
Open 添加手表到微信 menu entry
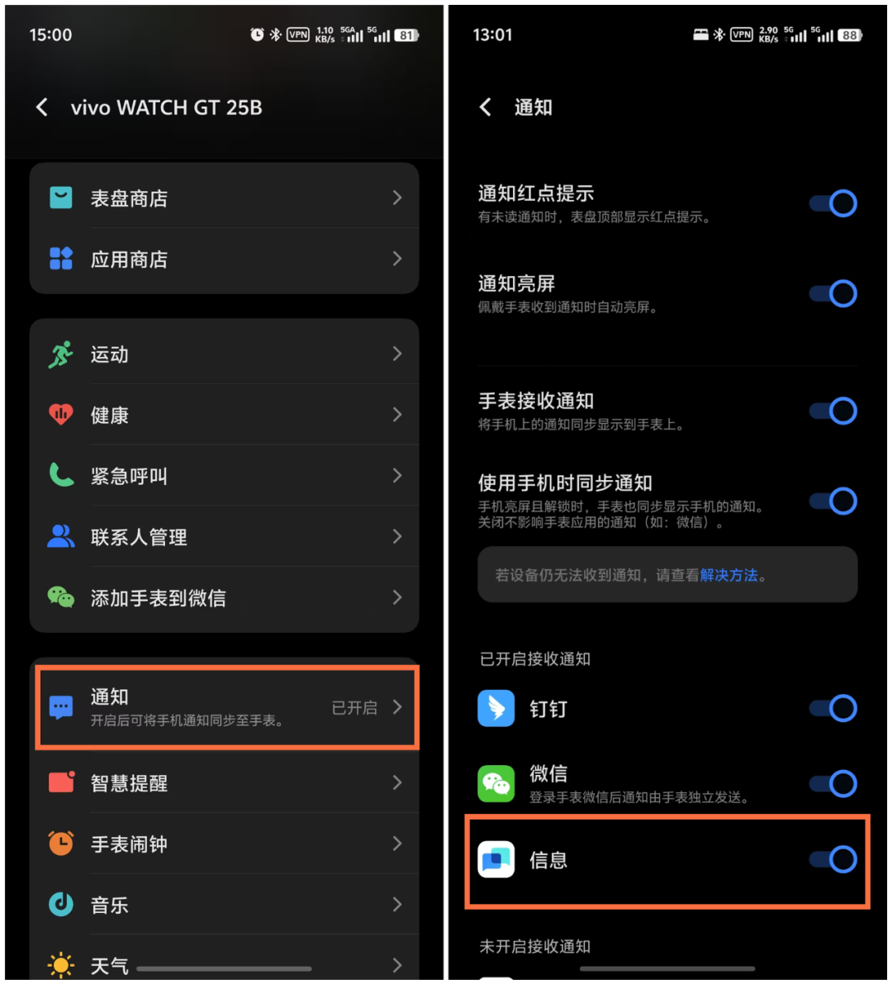[x=224, y=597]
